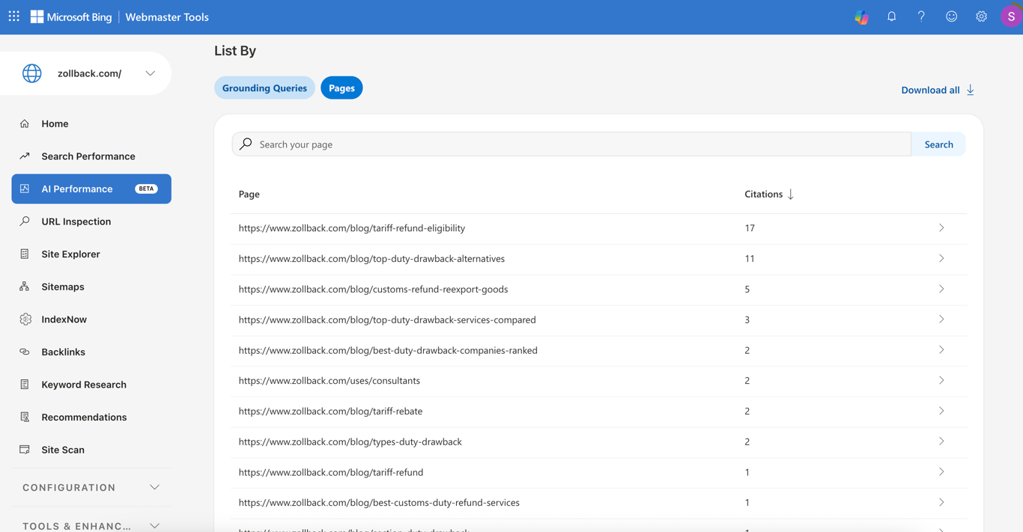Open the help question mark icon

(x=921, y=16)
